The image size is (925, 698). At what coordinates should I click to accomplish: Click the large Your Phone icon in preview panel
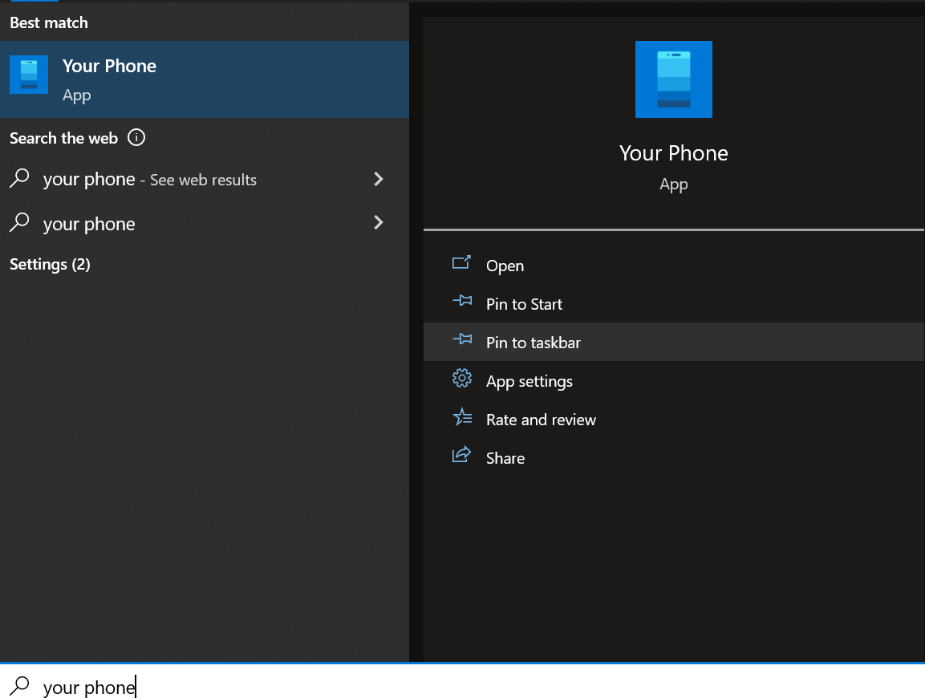click(673, 79)
